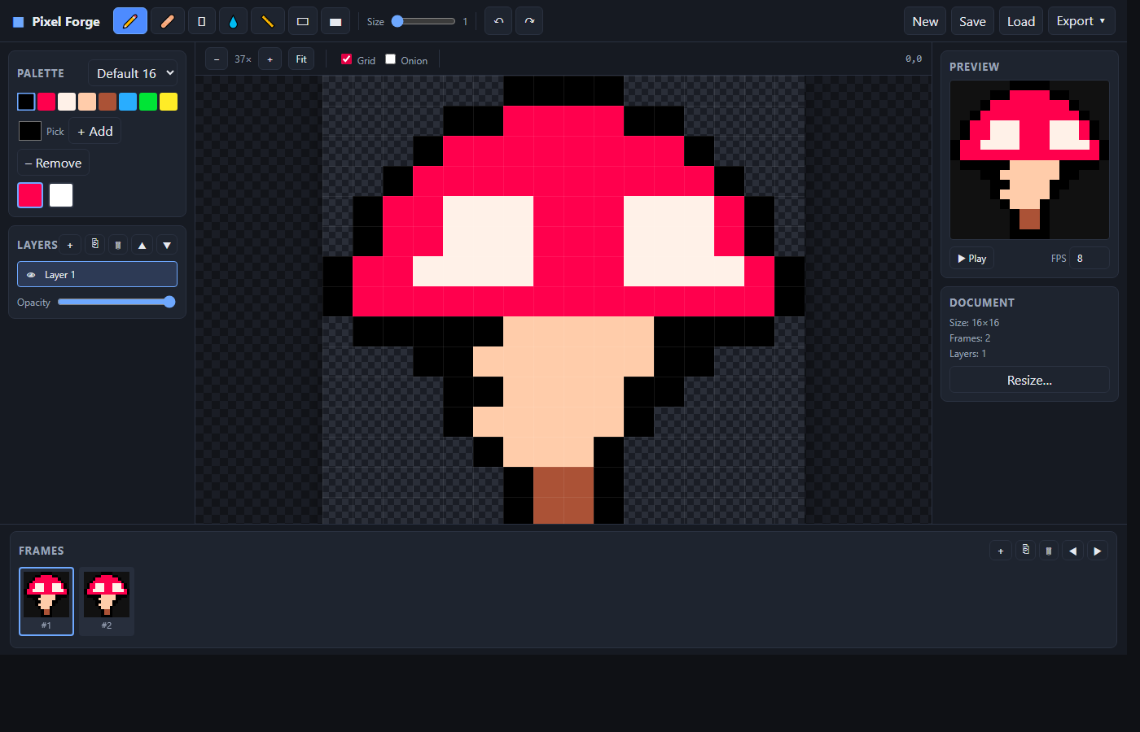Screen dimensions: 1140x732
Task: Select frame #1 thumbnail
Action: click(46, 601)
